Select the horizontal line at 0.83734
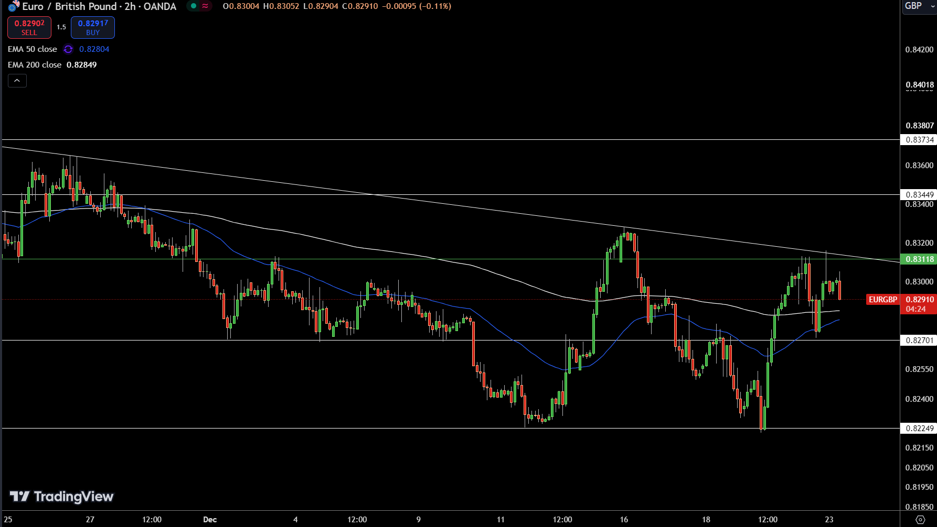 pyautogui.click(x=450, y=140)
